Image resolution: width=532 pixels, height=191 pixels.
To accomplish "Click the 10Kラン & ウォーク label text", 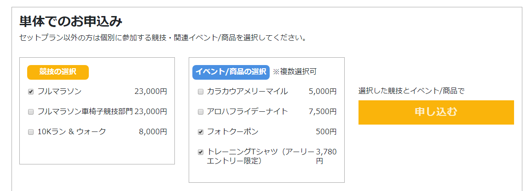I will (x=72, y=132).
